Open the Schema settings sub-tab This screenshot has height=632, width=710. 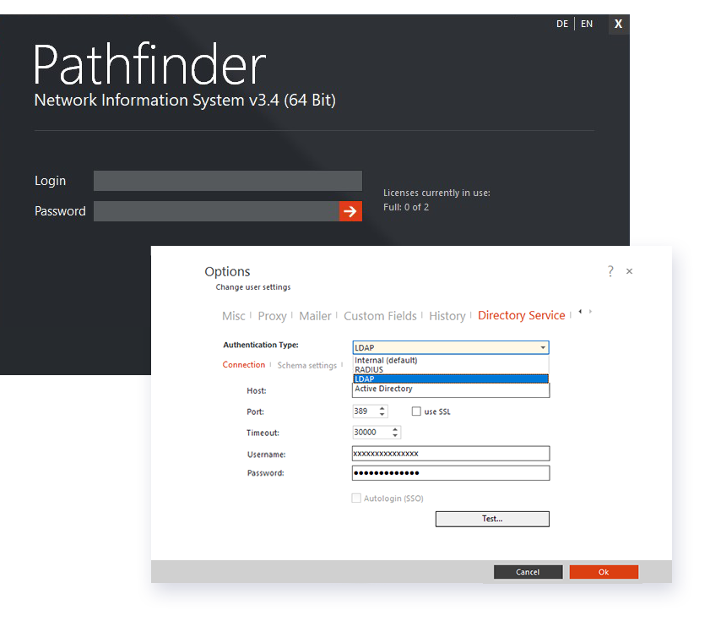[x=307, y=365]
